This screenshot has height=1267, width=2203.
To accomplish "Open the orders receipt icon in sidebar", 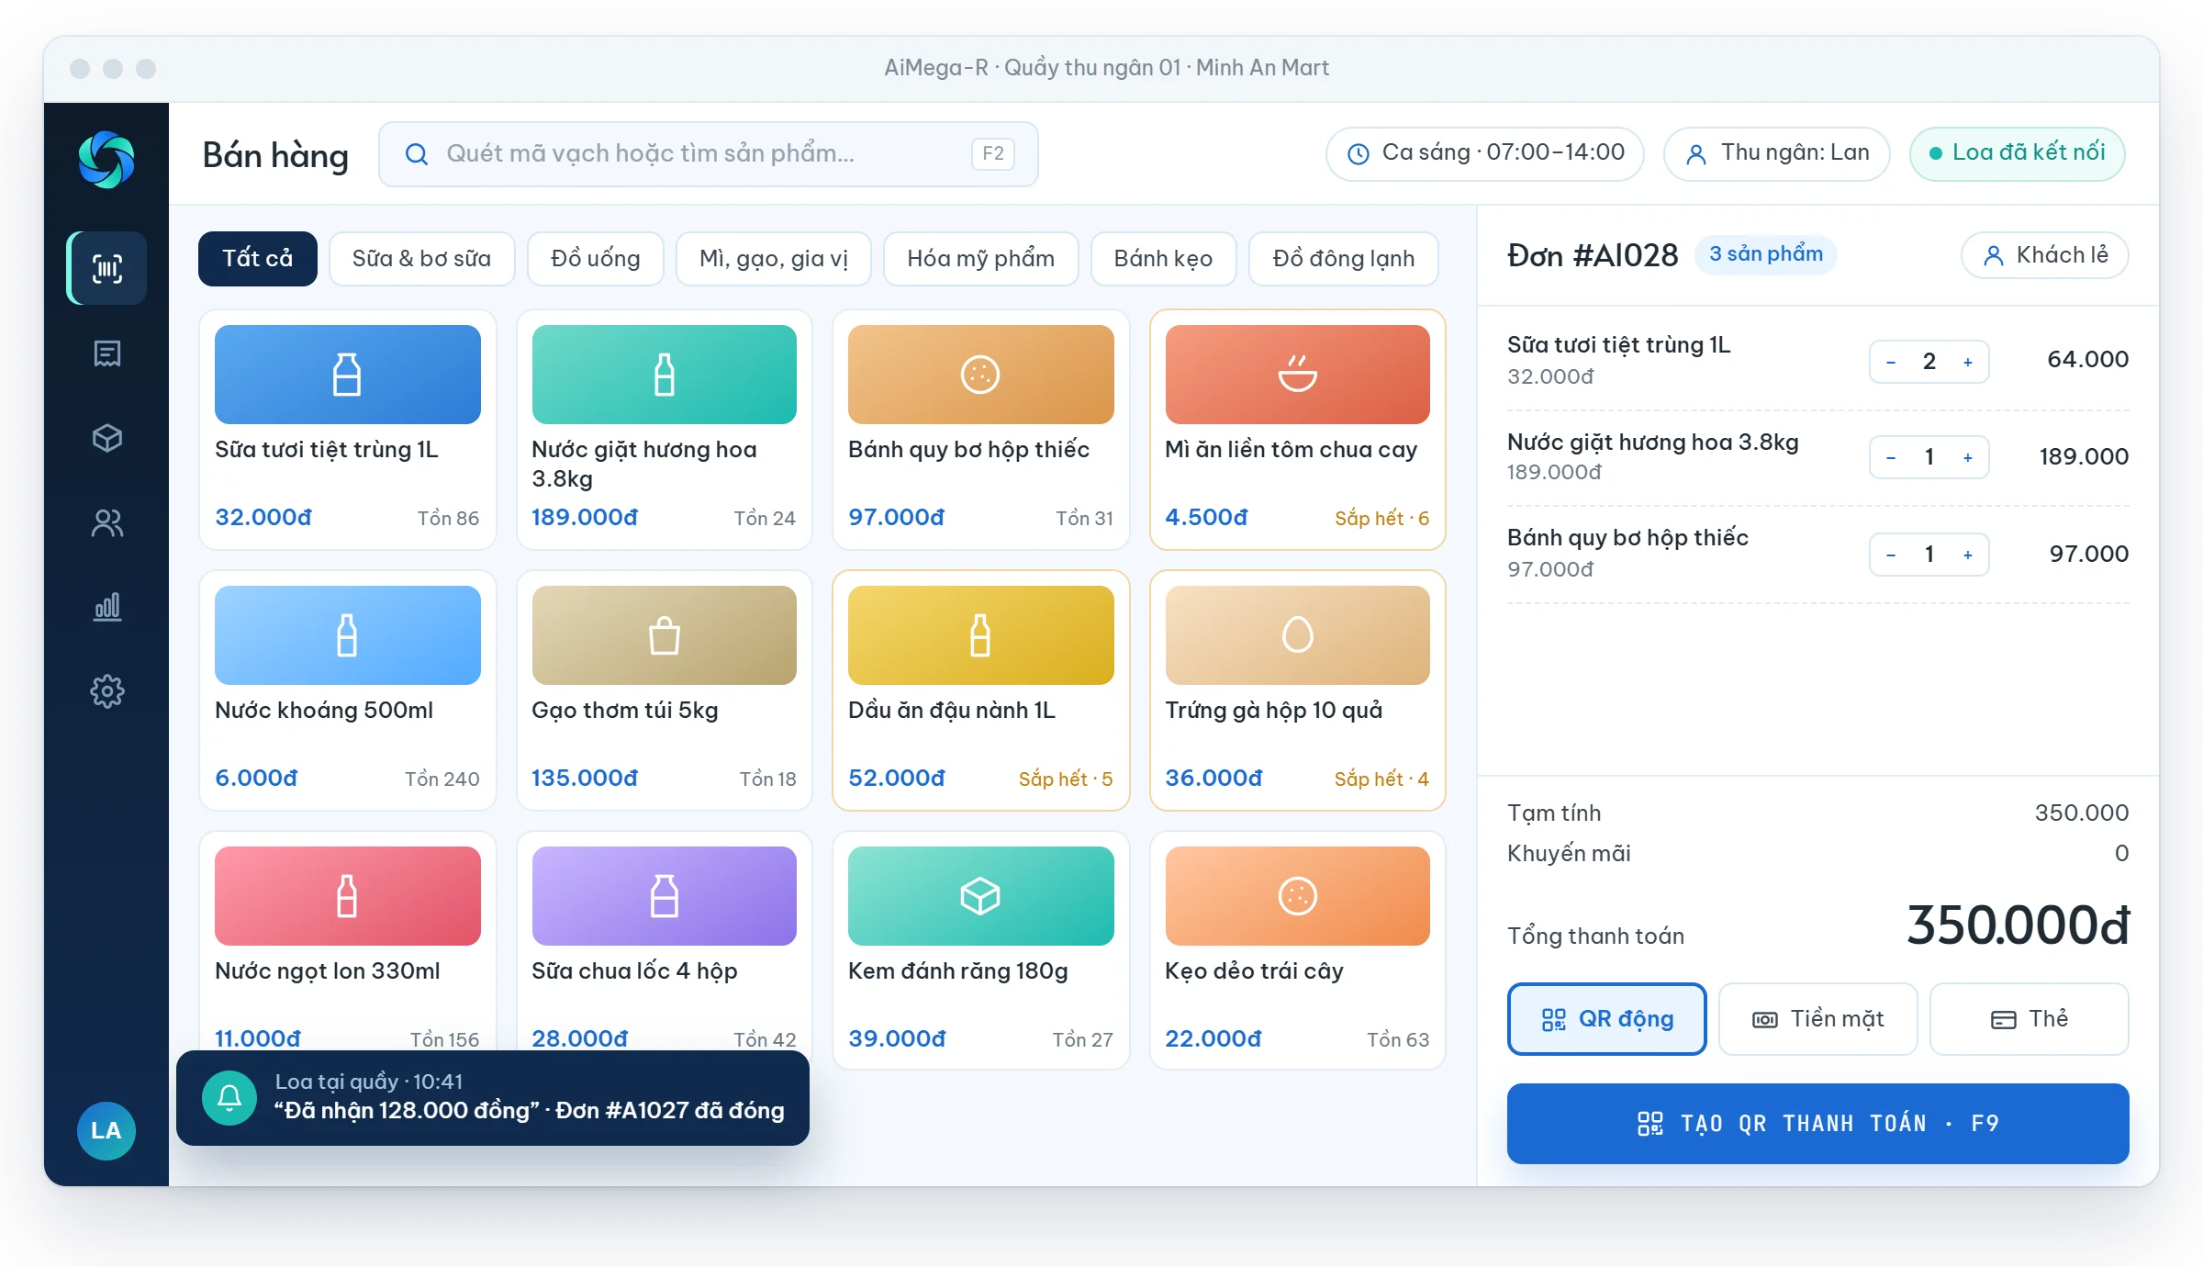I will (107, 353).
